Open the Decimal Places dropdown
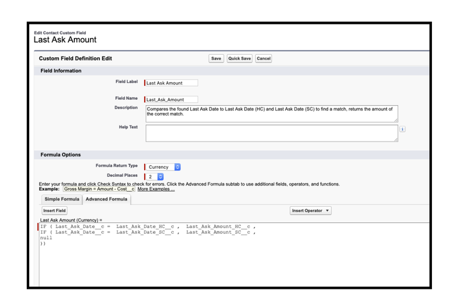Image resolution: width=457 pixels, height=305 pixels. 155,177
